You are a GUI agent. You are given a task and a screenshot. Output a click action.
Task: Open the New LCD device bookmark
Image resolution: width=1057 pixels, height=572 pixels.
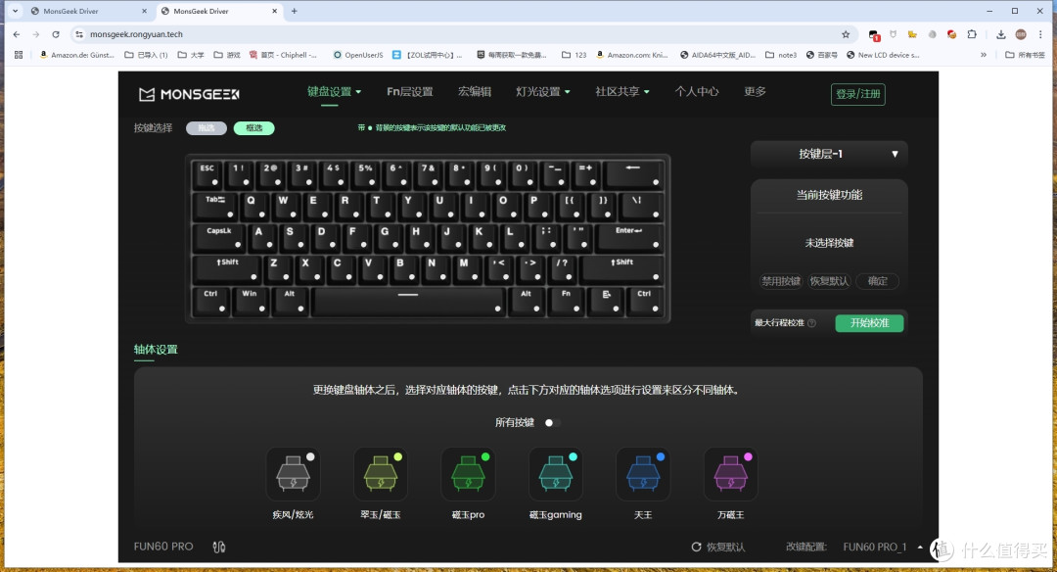(883, 55)
